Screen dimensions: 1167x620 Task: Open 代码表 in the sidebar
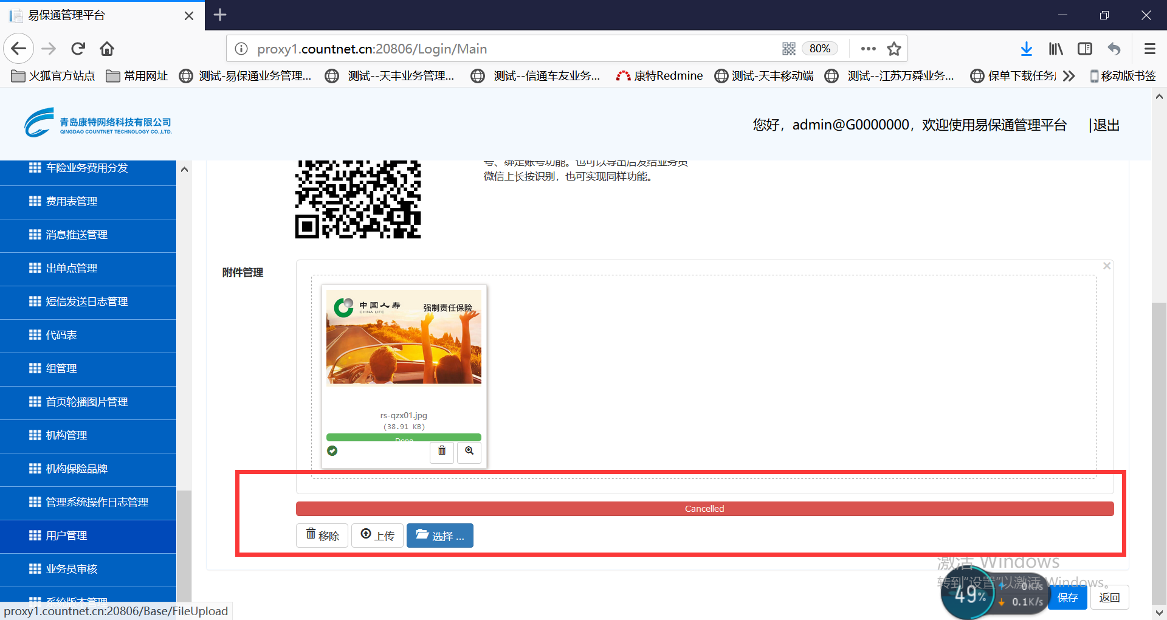88,336
